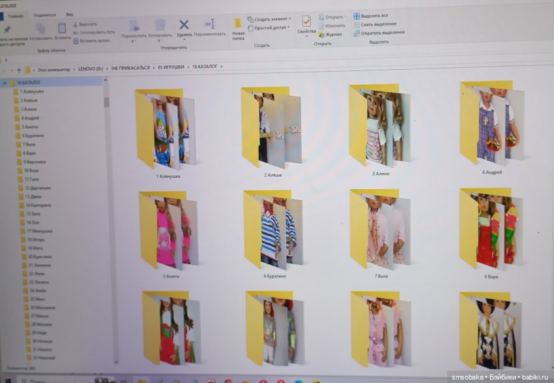Image resolution: width=554 pixels, height=383 pixels.
Task: Switch to the Вид ribbon tab
Action: (69, 14)
